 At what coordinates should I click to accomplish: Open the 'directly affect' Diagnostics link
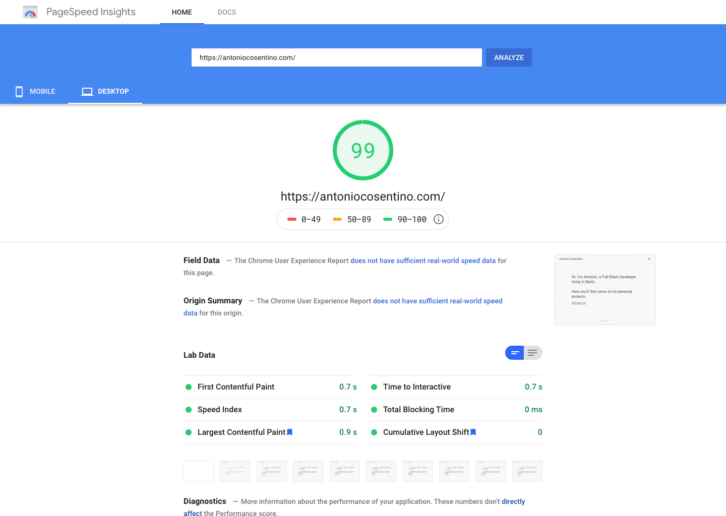tap(513, 501)
